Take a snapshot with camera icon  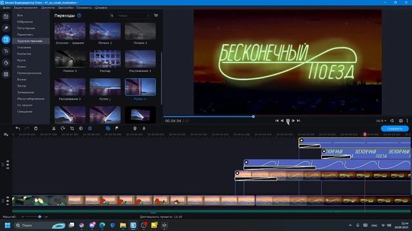(400, 121)
